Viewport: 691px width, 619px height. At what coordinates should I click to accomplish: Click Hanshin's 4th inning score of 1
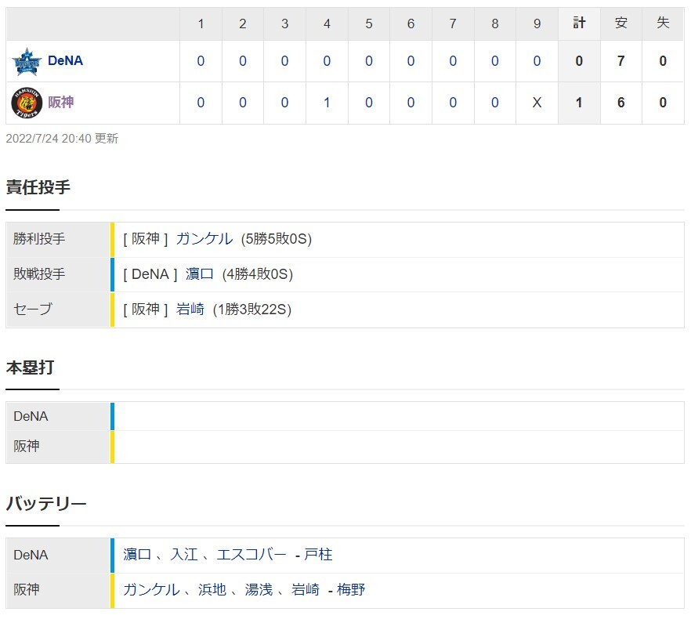tap(327, 103)
